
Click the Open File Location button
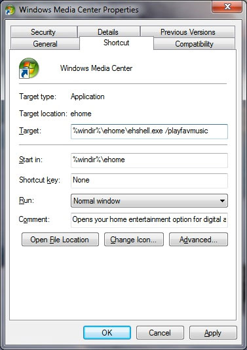click(60, 240)
